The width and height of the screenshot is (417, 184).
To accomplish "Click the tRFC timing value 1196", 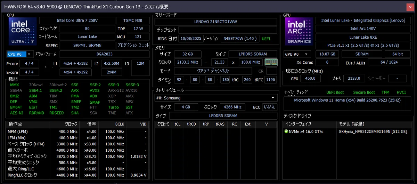I will 270,79.
